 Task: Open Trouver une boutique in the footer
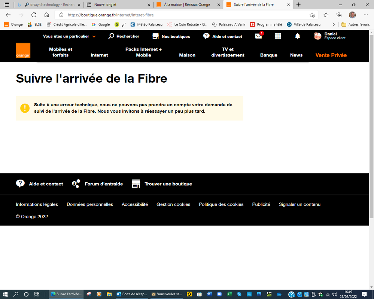(x=162, y=184)
